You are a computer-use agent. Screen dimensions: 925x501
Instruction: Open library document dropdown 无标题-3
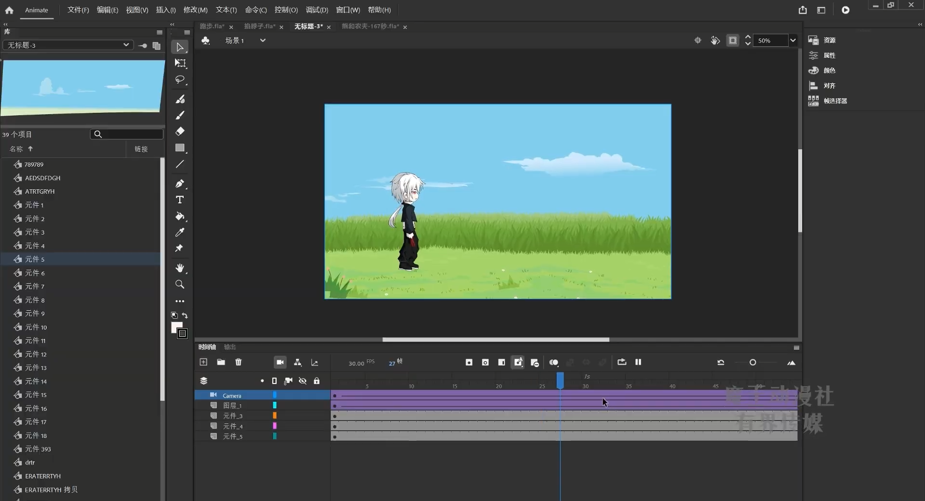[68, 45]
